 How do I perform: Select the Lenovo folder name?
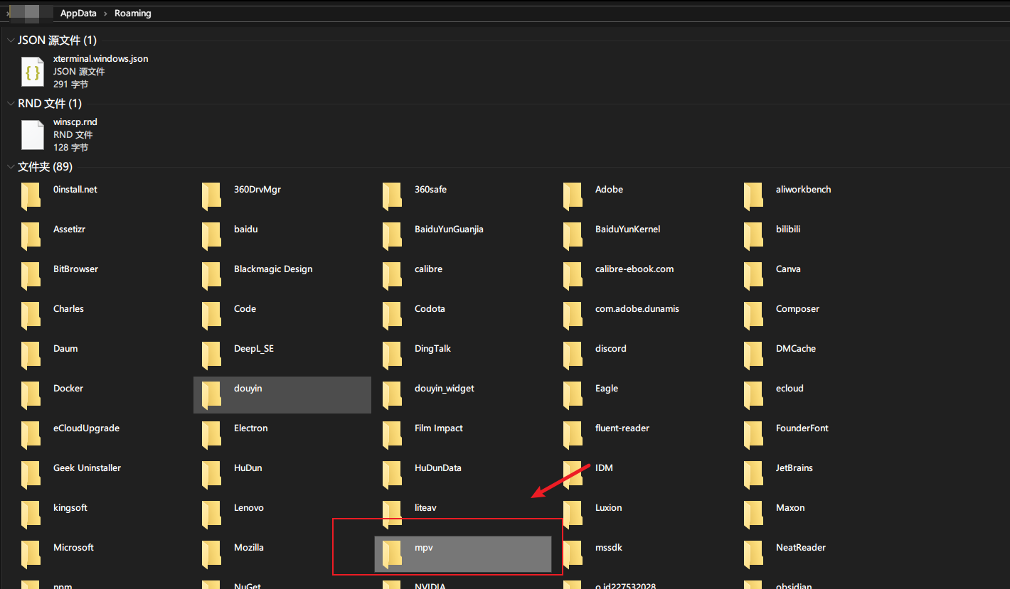click(x=249, y=508)
